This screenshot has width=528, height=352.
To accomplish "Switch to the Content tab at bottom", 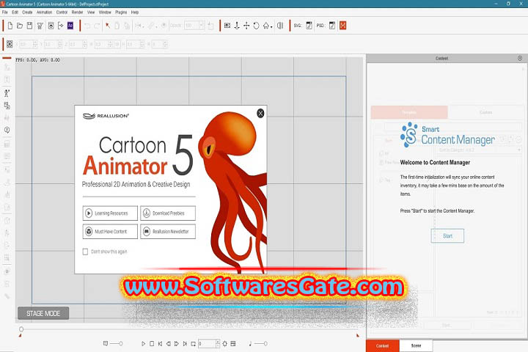I will 383,345.
